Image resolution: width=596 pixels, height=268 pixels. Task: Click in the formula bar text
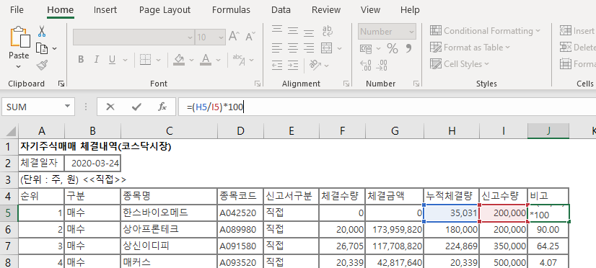coord(215,107)
